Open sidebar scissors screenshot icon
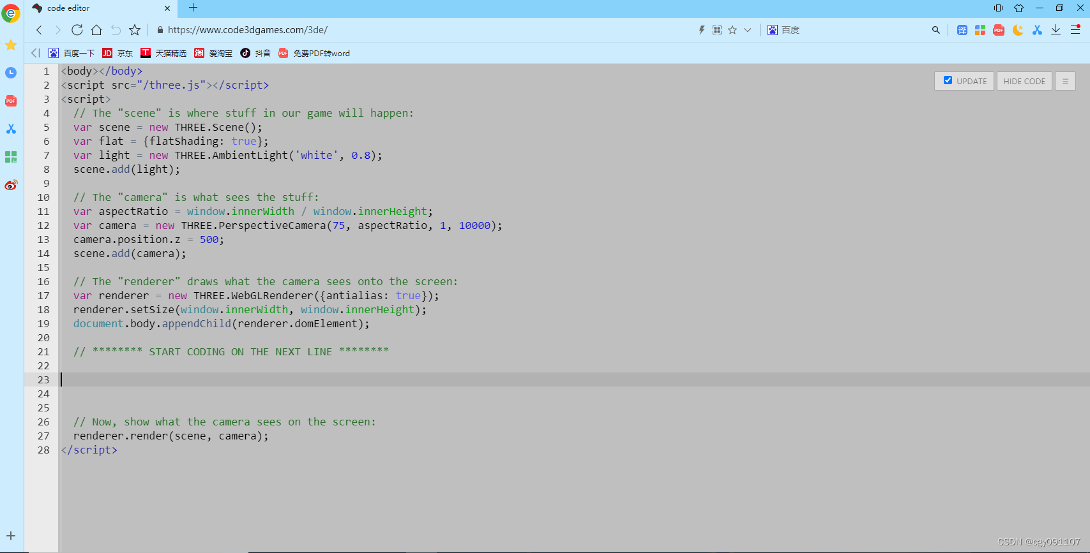1090x553 pixels. tap(11, 129)
